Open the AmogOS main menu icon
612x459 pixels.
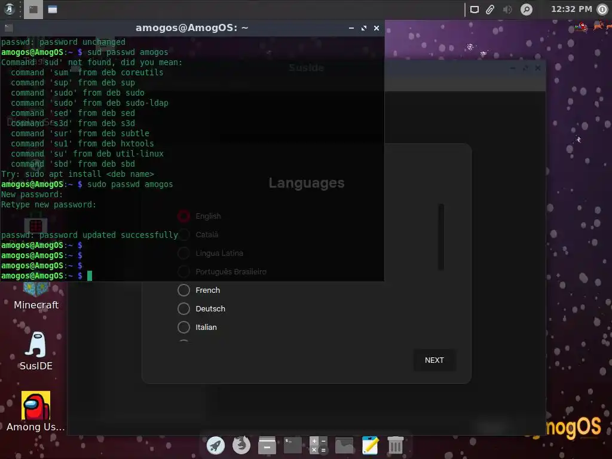pos(10,9)
